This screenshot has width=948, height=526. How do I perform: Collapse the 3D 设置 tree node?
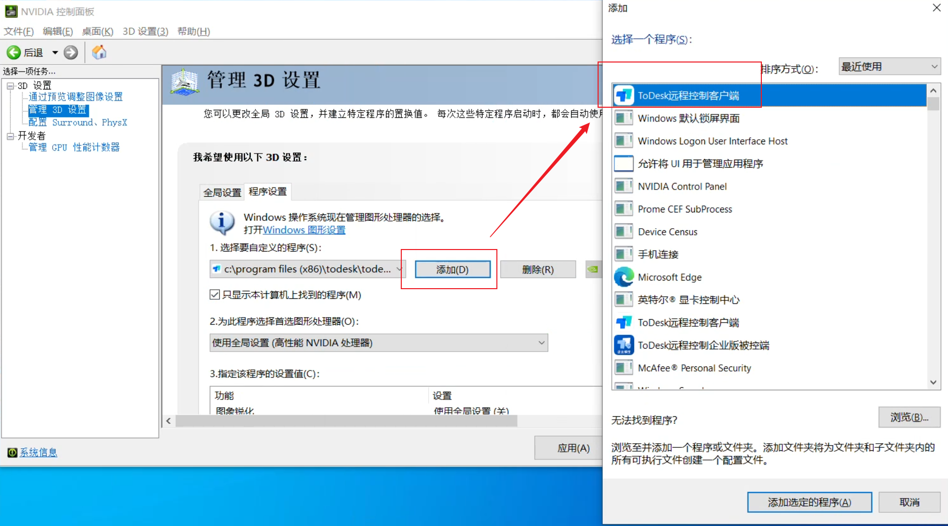point(10,86)
